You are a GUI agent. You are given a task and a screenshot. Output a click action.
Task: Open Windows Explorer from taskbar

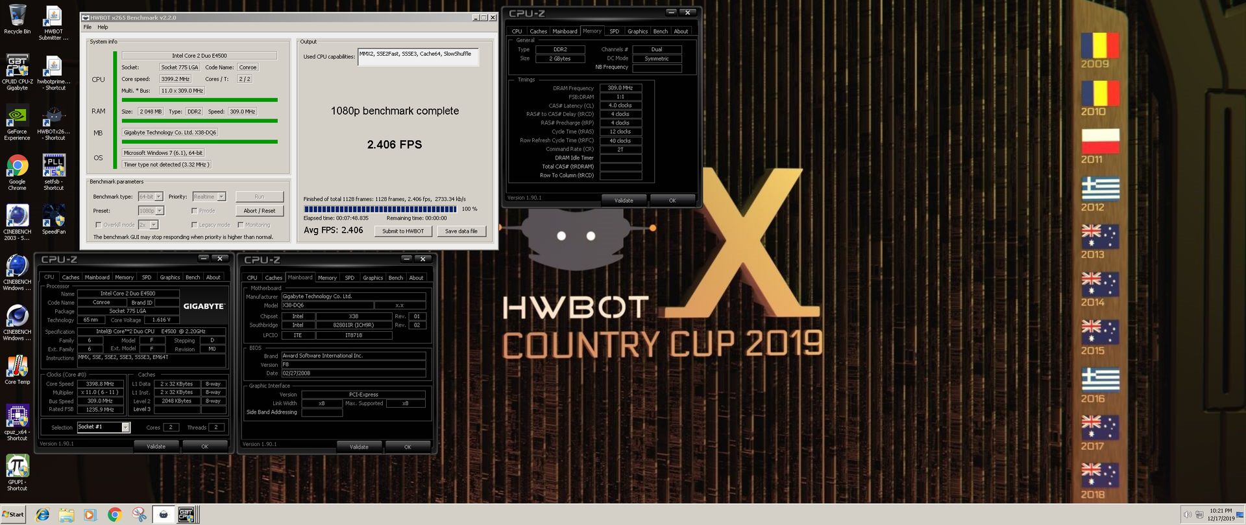pyautogui.click(x=66, y=515)
